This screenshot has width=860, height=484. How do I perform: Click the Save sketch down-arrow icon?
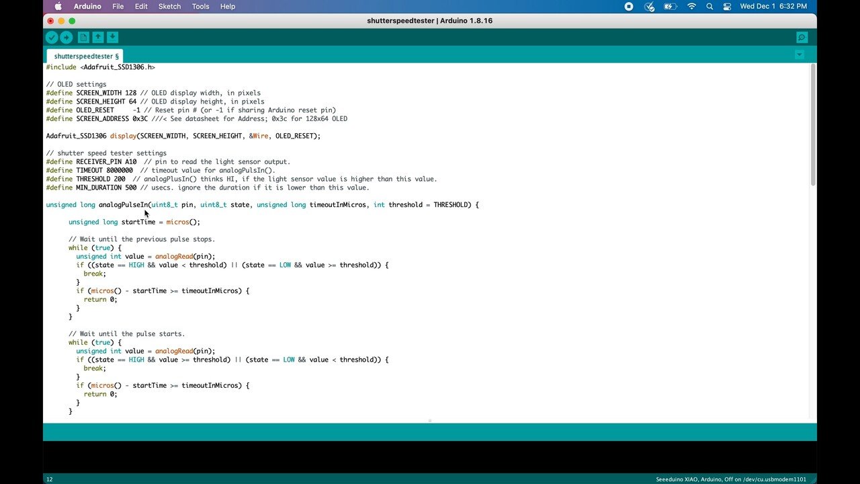(x=113, y=38)
